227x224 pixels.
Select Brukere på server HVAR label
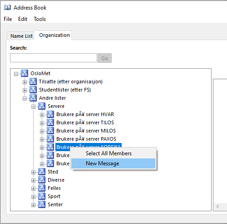pos(85,114)
